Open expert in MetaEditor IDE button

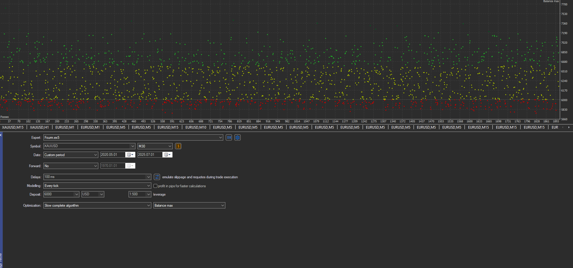[229, 138]
